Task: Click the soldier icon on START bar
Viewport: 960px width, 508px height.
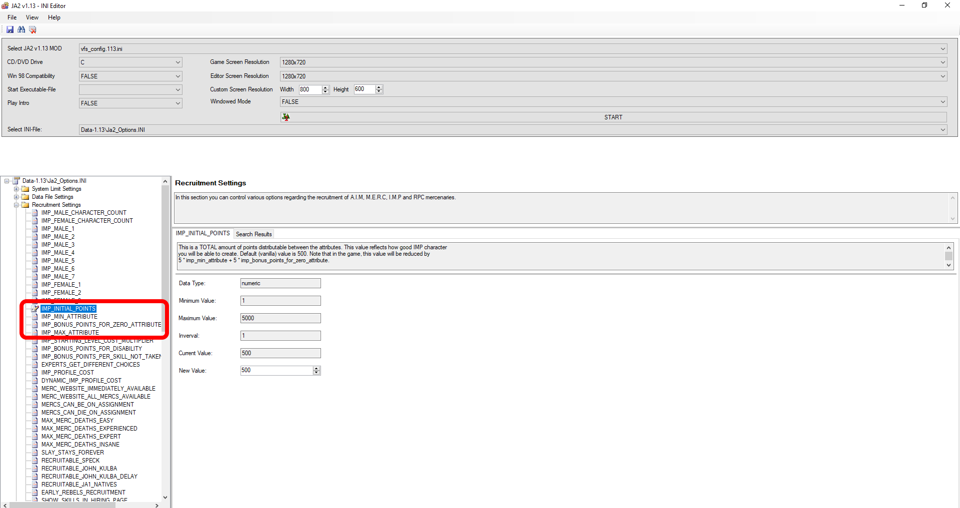Action: coord(285,117)
